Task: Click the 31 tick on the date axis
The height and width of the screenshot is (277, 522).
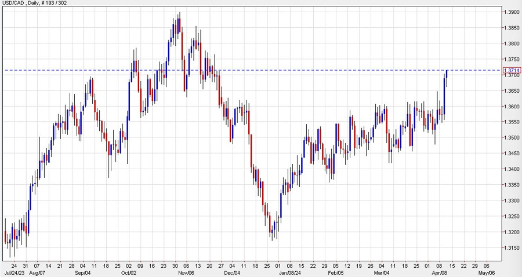Action: coord(26,266)
